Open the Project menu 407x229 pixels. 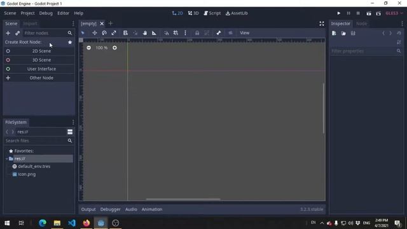[x=27, y=13]
